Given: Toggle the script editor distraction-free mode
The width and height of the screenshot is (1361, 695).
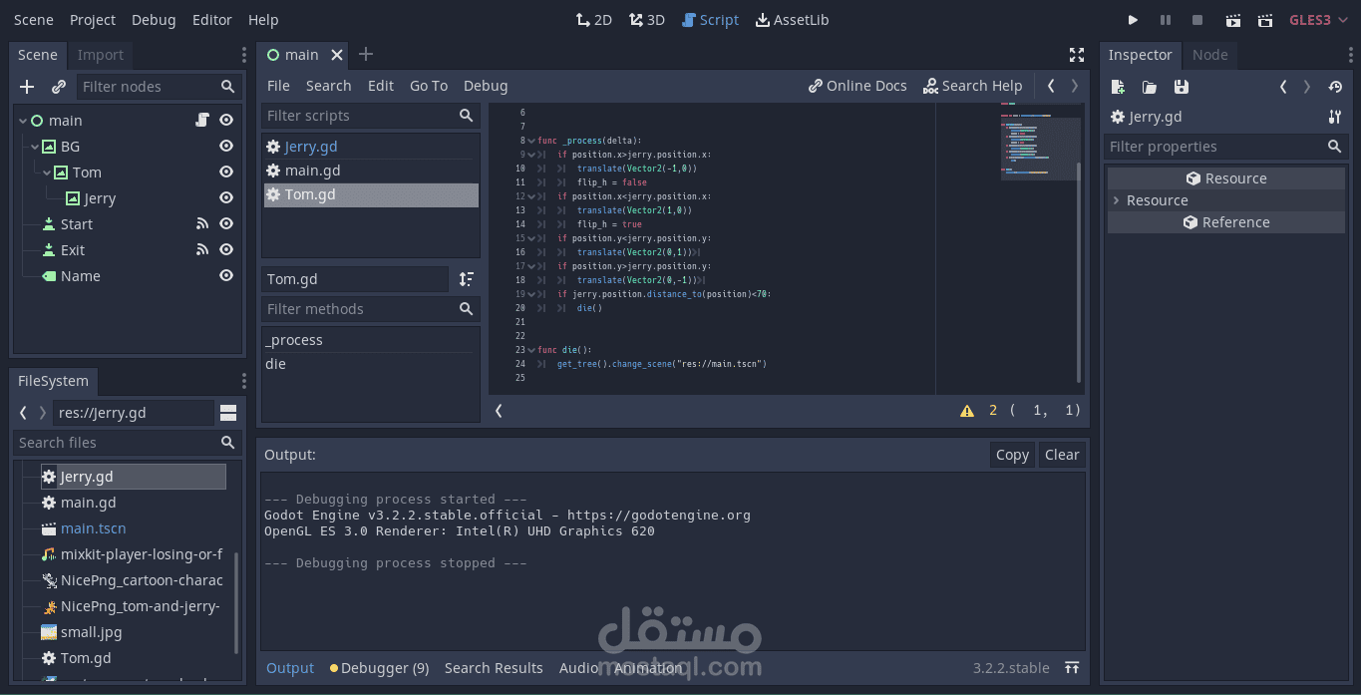Looking at the screenshot, I should tap(1077, 55).
